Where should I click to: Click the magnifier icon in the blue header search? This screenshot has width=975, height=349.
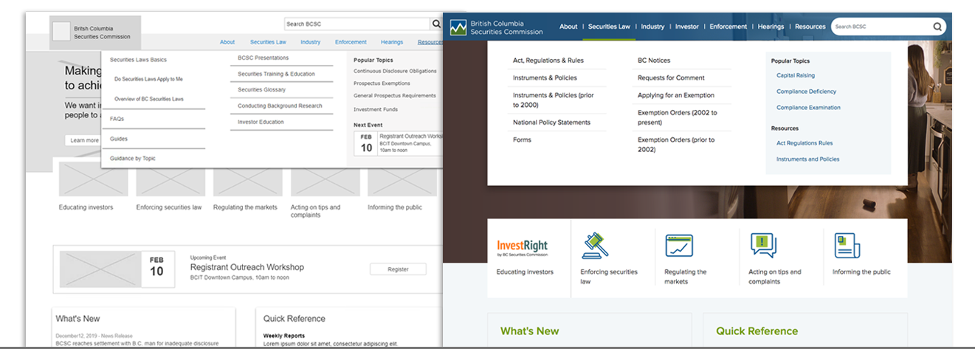point(937,27)
